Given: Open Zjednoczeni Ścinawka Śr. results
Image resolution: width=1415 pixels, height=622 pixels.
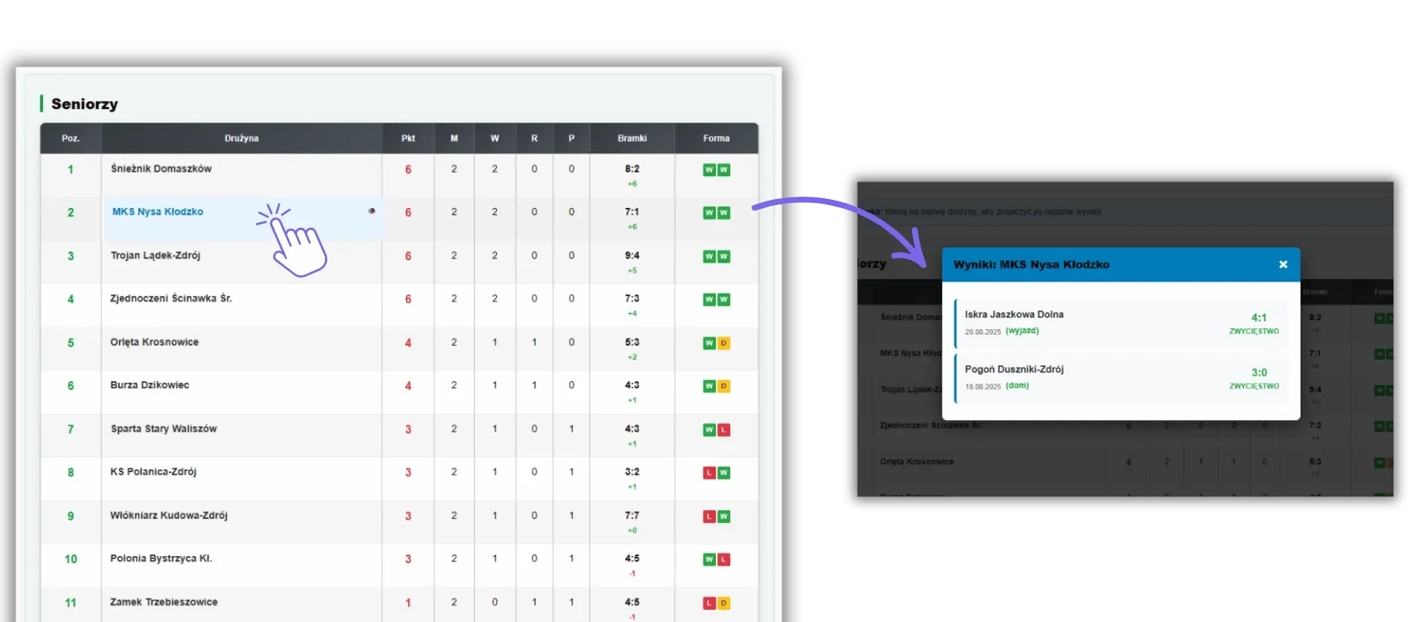Looking at the screenshot, I should point(170,299).
